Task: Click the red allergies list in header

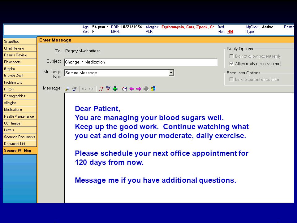Action: [188, 27]
